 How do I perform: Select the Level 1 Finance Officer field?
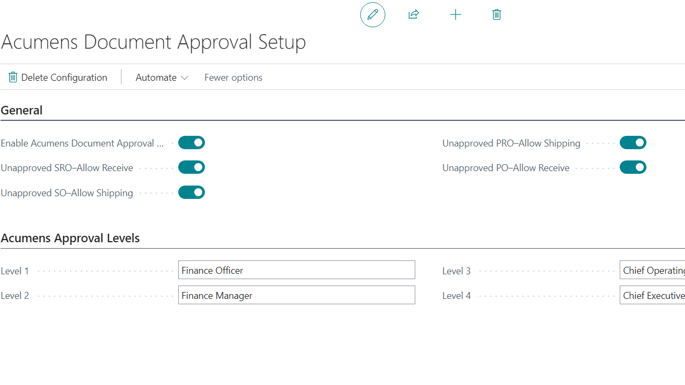[296, 269]
